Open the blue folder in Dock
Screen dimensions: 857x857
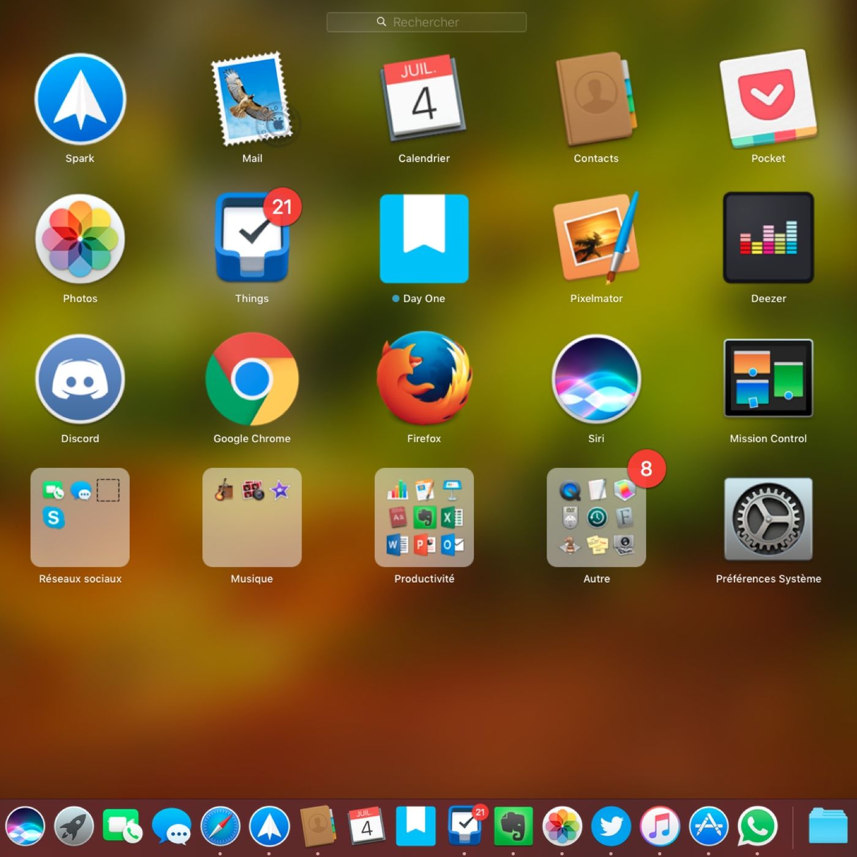tap(828, 826)
